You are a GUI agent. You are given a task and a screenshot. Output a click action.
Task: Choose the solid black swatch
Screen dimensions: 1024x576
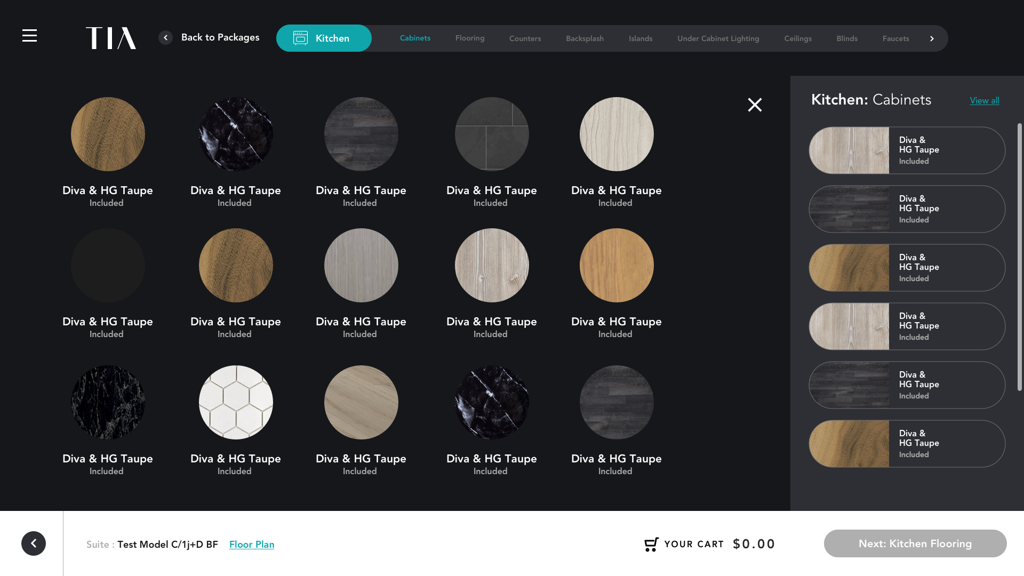point(108,266)
